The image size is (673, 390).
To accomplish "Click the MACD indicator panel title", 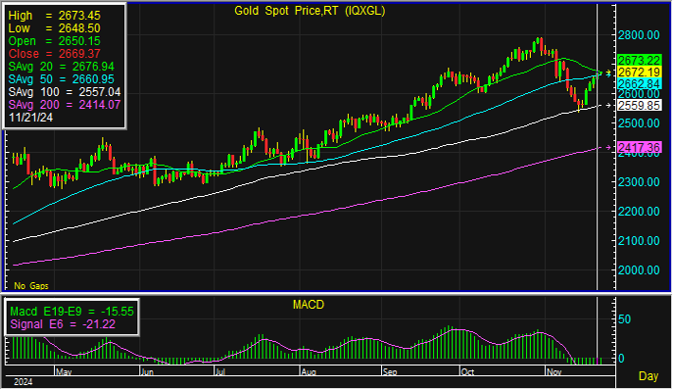I will click(x=309, y=305).
